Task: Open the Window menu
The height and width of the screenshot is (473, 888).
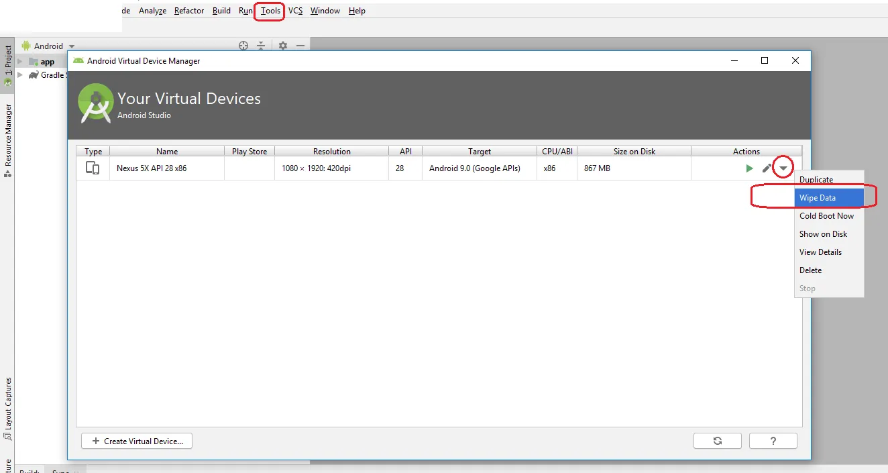Action: (325, 11)
